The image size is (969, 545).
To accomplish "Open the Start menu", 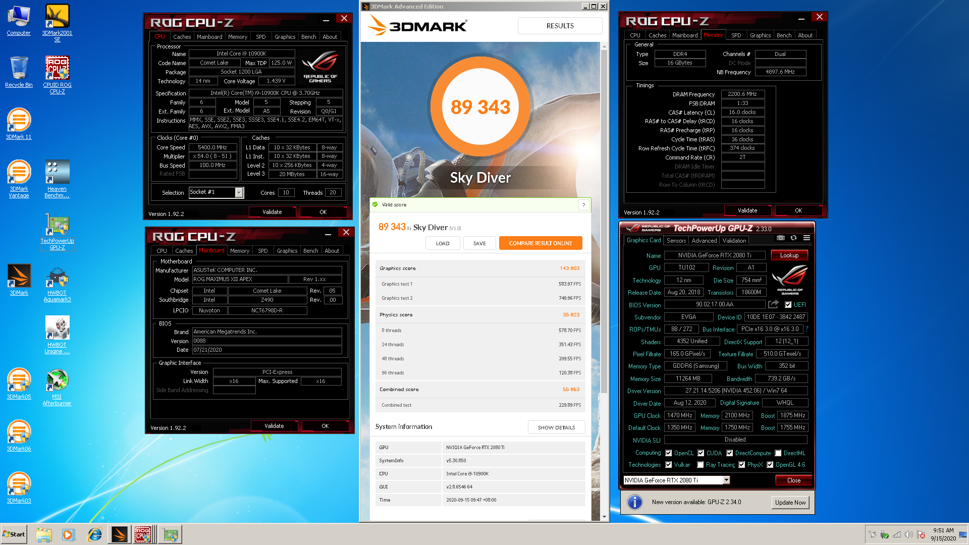I will click(x=14, y=534).
